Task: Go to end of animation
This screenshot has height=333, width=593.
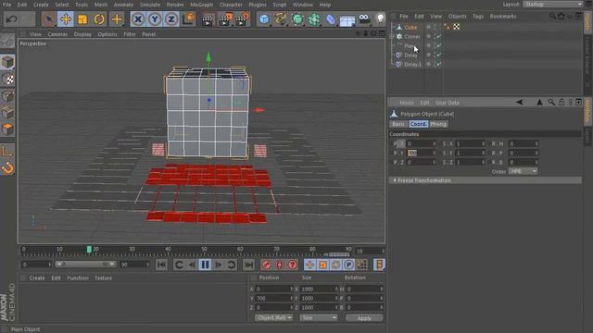Action: (248, 265)
